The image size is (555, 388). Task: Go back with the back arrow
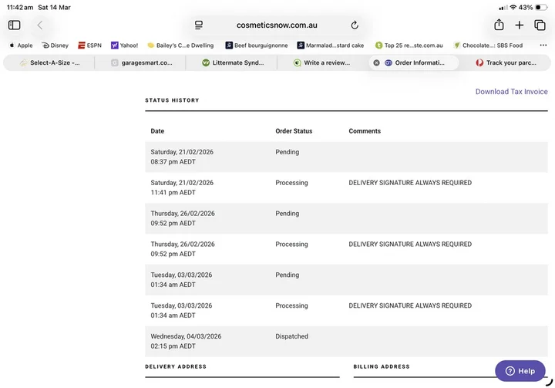[x=40, y=25]
